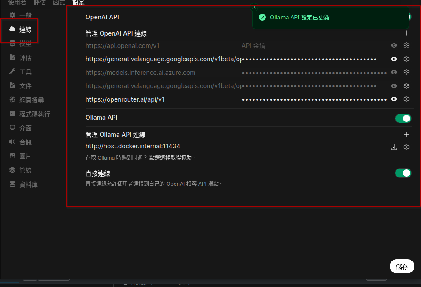Open the 網頁搜尋 globe icon
The height and width of the screenshot is (287, 421).
[12, 99]
